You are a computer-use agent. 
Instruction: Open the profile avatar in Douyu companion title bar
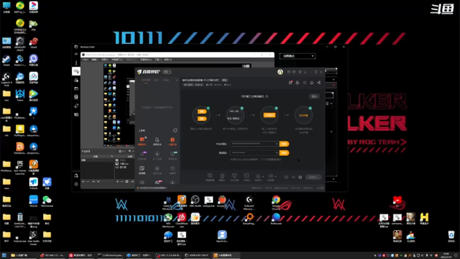[280, 71]
